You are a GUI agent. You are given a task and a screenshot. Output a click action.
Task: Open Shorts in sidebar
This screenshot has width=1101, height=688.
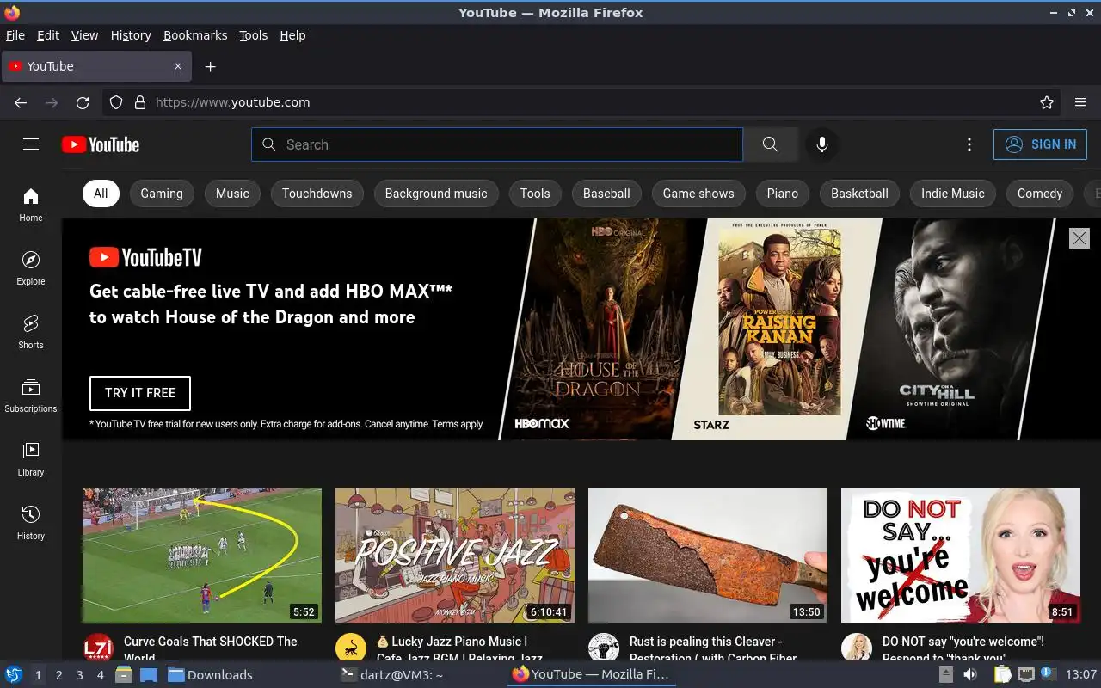tap(31, 332)
